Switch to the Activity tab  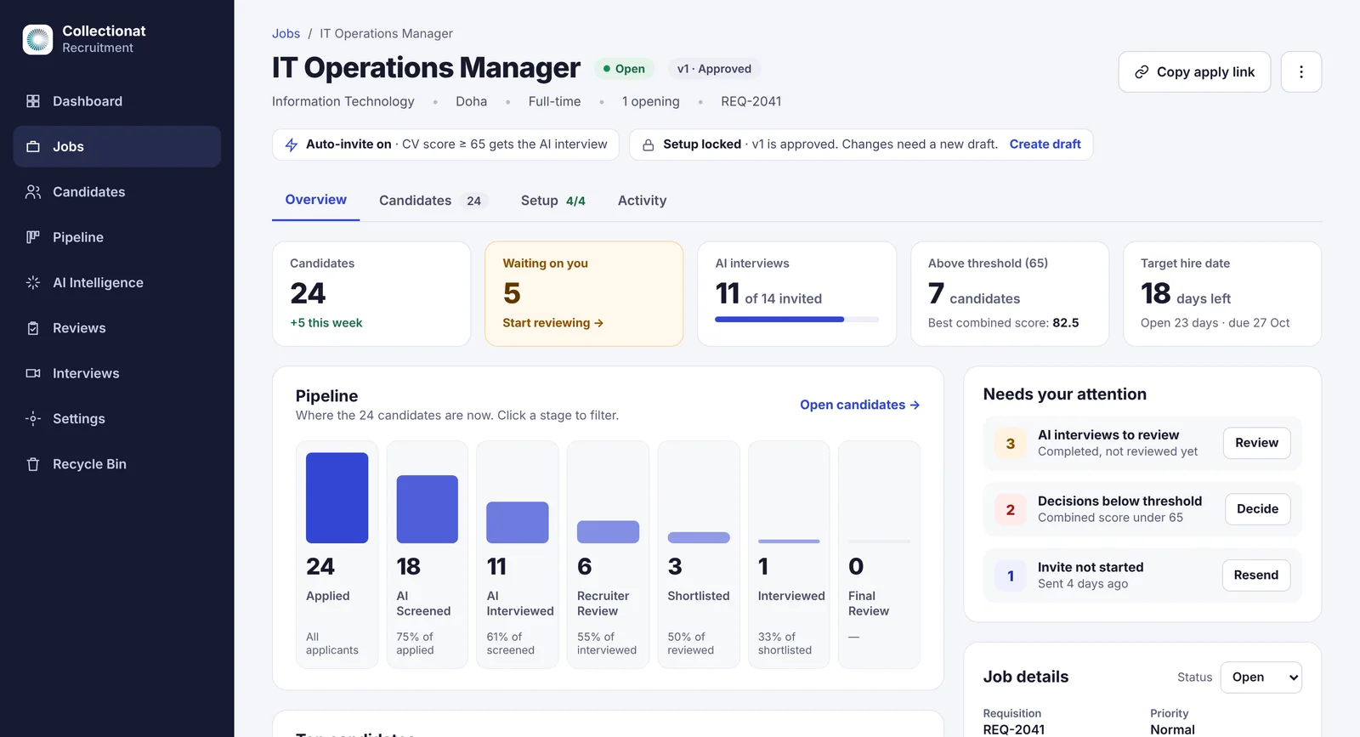click(643, 201)
